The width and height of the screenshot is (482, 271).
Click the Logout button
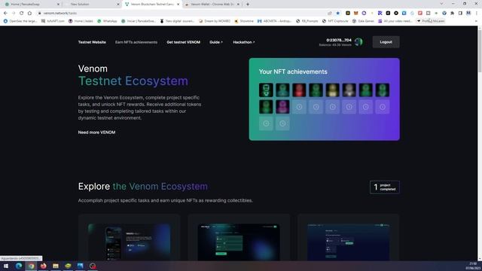(386, 42)
